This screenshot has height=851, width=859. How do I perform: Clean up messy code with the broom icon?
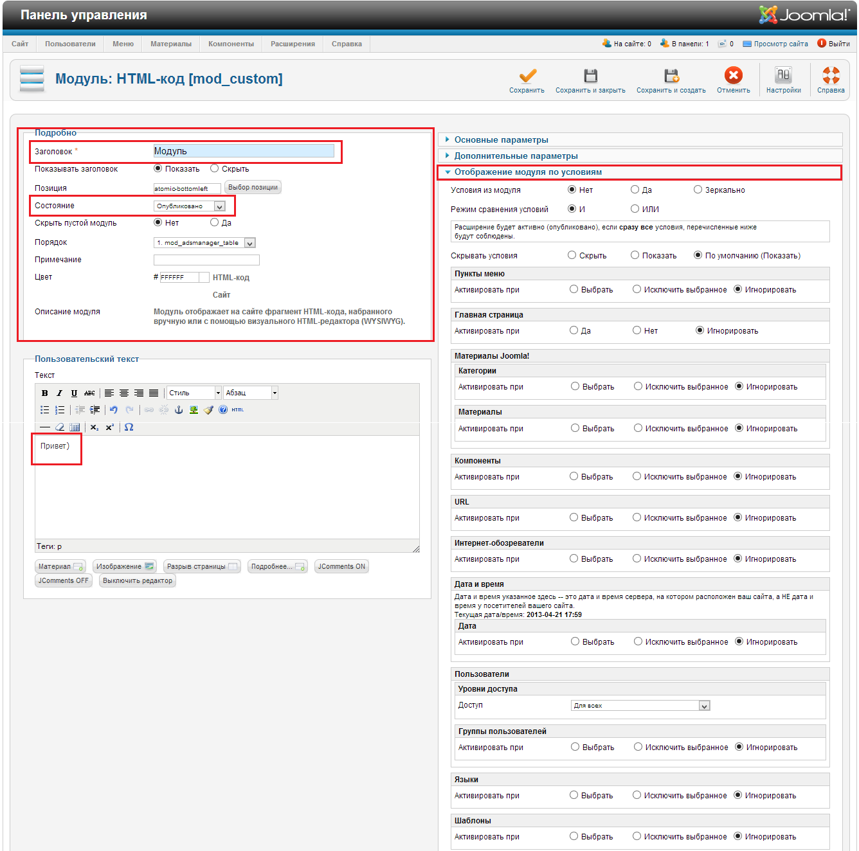click(208, 409)
